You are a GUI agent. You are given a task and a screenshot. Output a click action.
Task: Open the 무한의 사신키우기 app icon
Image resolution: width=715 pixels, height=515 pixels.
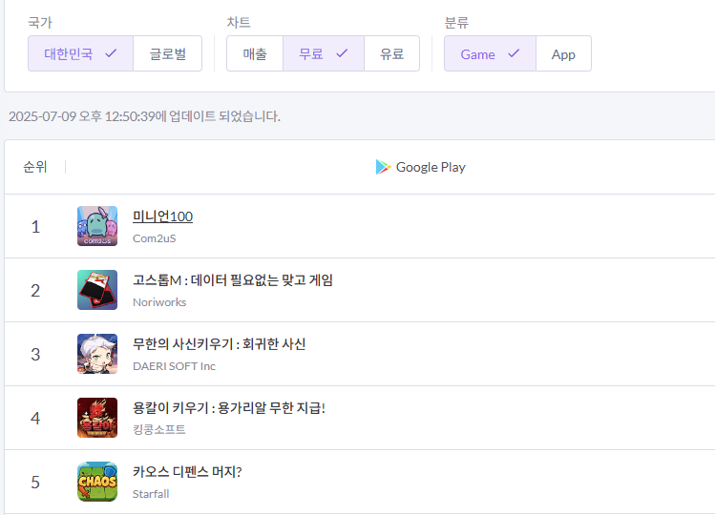(97, 354)
